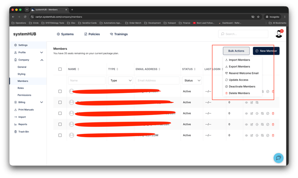Click the eye view icon in second member row
This screenshot has width=298, height=178.
[246, 102]
